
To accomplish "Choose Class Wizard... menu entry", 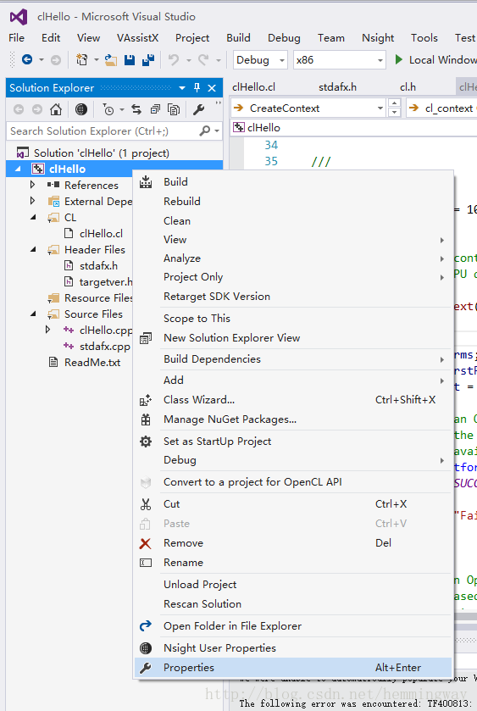I will point(293,399).
